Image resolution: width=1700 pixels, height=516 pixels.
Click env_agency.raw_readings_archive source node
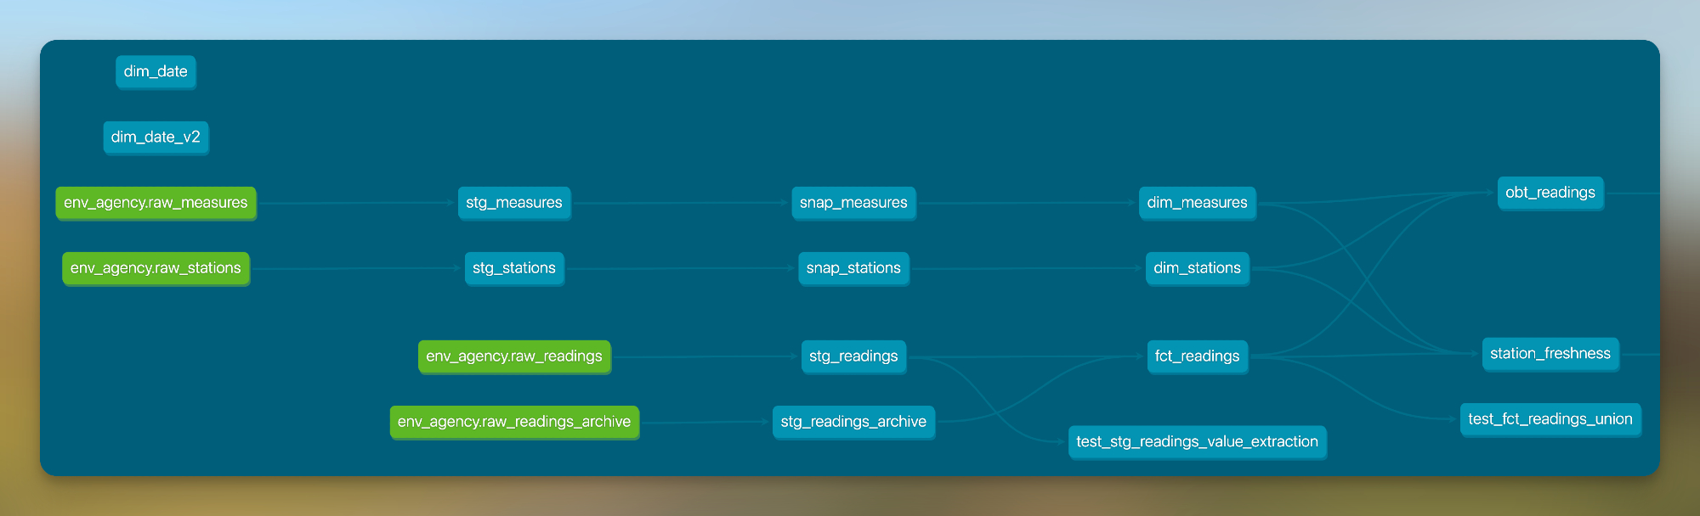tap(514, 422)
